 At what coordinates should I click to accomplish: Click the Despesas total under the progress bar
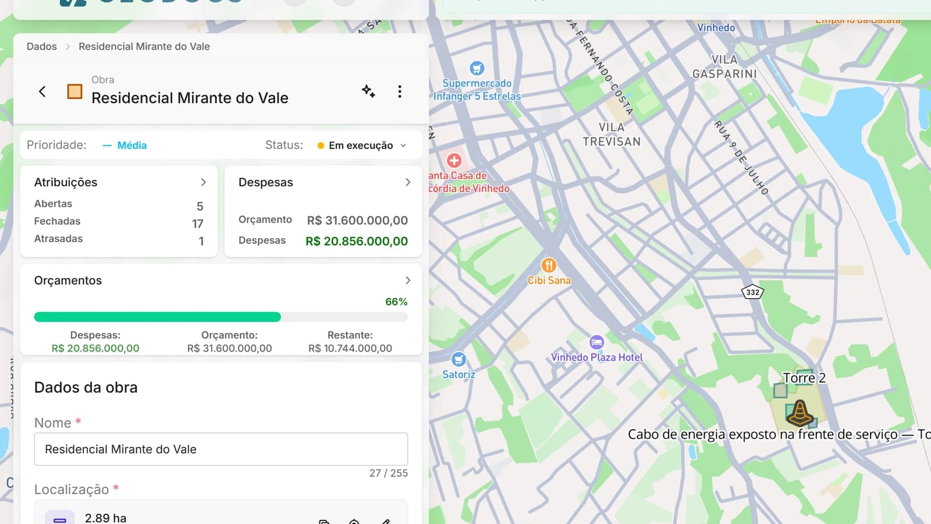coord(95,348)
